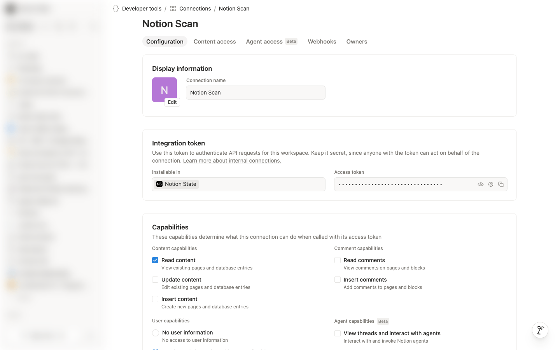
Task: Select the Configuration tab
Action: click(x=165, y=42)
